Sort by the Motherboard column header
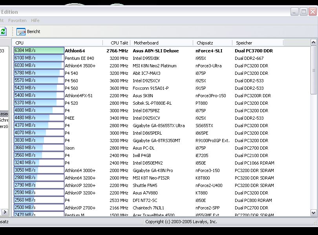 (162, 43)
